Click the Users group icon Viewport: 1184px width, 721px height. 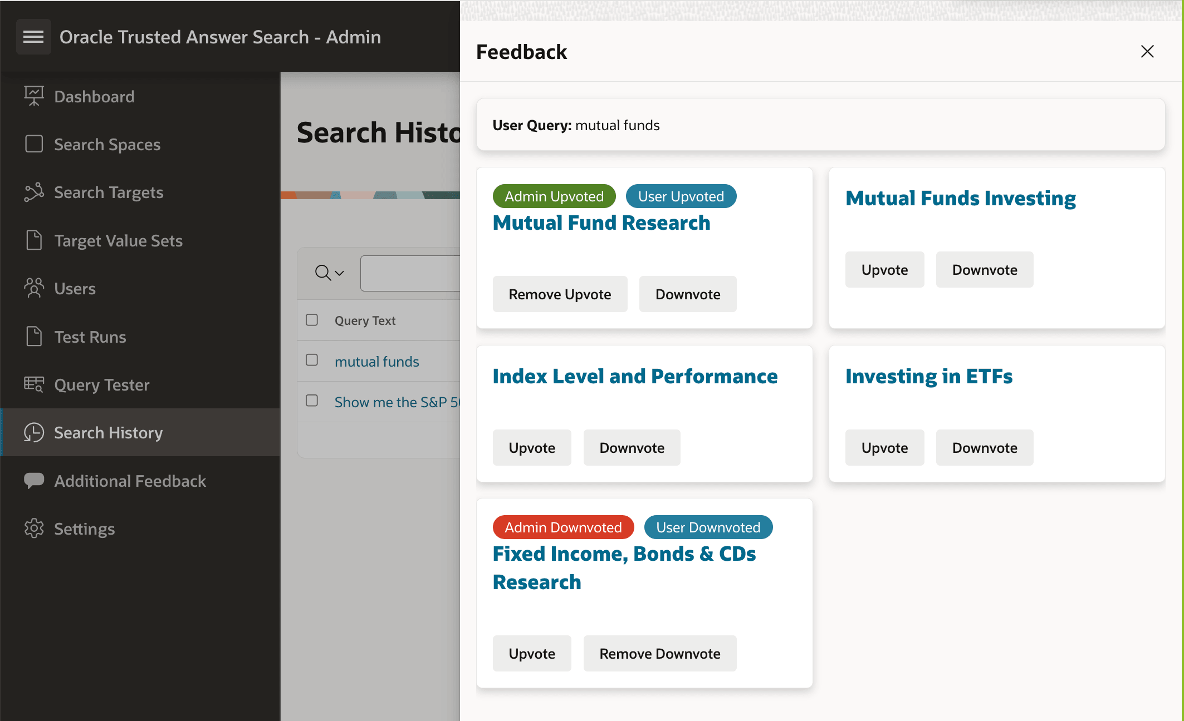34,288
